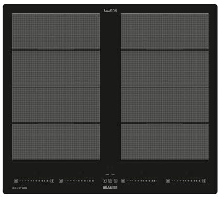Select the top-left cooking zone segment

56,32
